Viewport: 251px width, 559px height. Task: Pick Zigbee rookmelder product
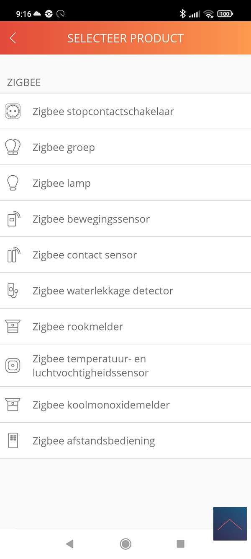pyautogui.click(x=78, y=327)
